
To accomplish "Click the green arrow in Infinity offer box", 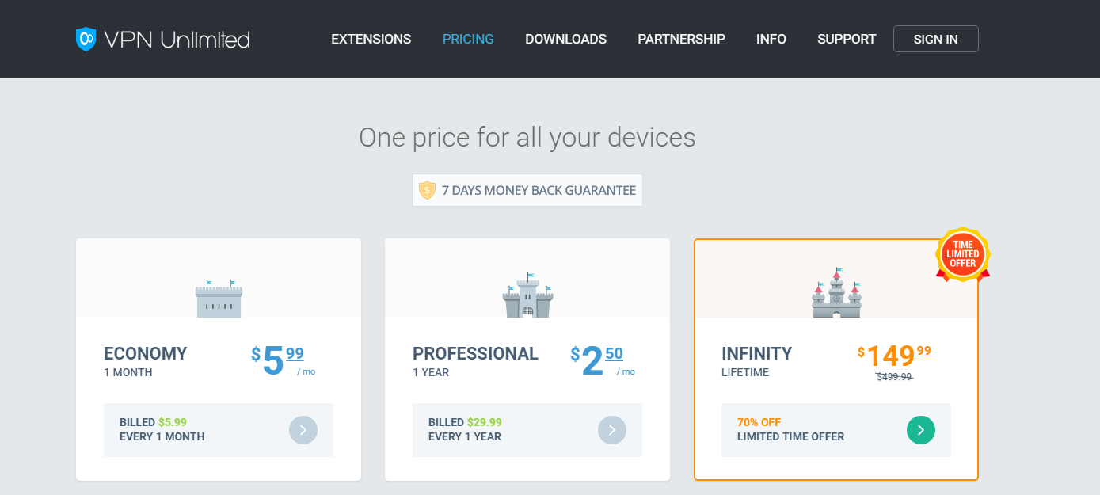I will 921,430.
